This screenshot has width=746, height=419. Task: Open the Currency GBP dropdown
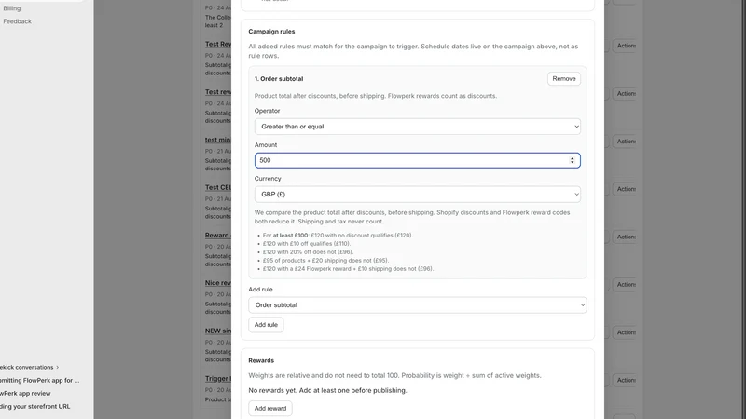point(417,195)
